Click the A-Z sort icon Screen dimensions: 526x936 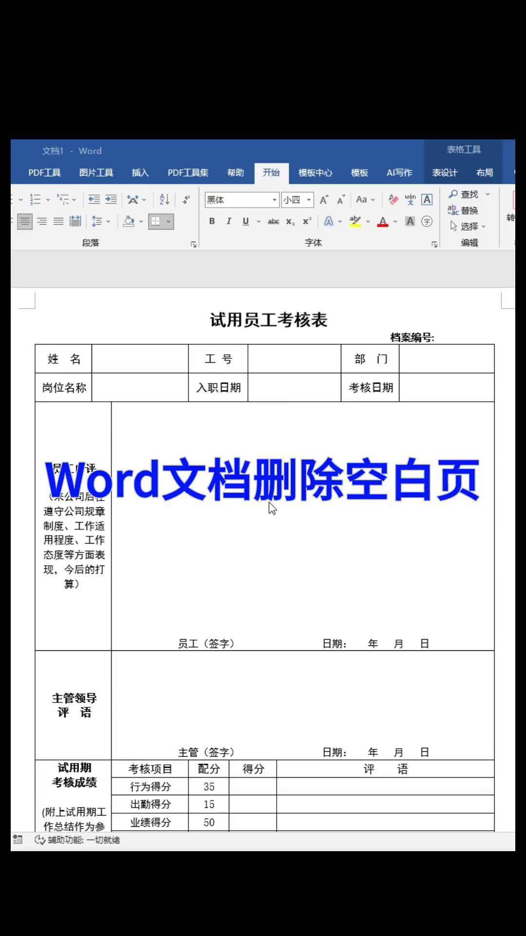point(164,199)
